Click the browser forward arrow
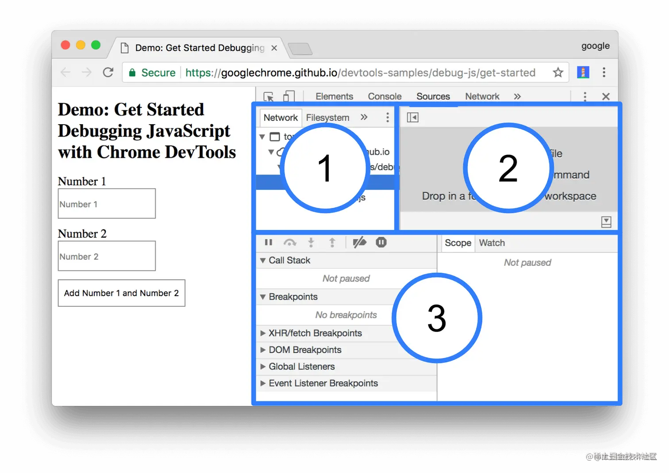Viewport: 669px width, 473px height. coord(87,72)
